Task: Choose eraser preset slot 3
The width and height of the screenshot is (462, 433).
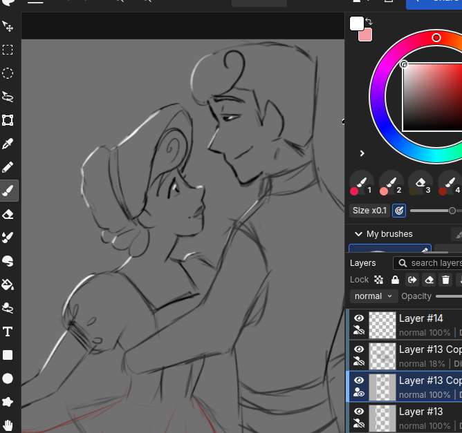Action: pos(421,183)
